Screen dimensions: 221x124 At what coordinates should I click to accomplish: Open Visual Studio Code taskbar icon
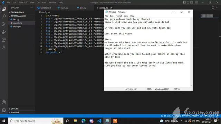[99, 121]
